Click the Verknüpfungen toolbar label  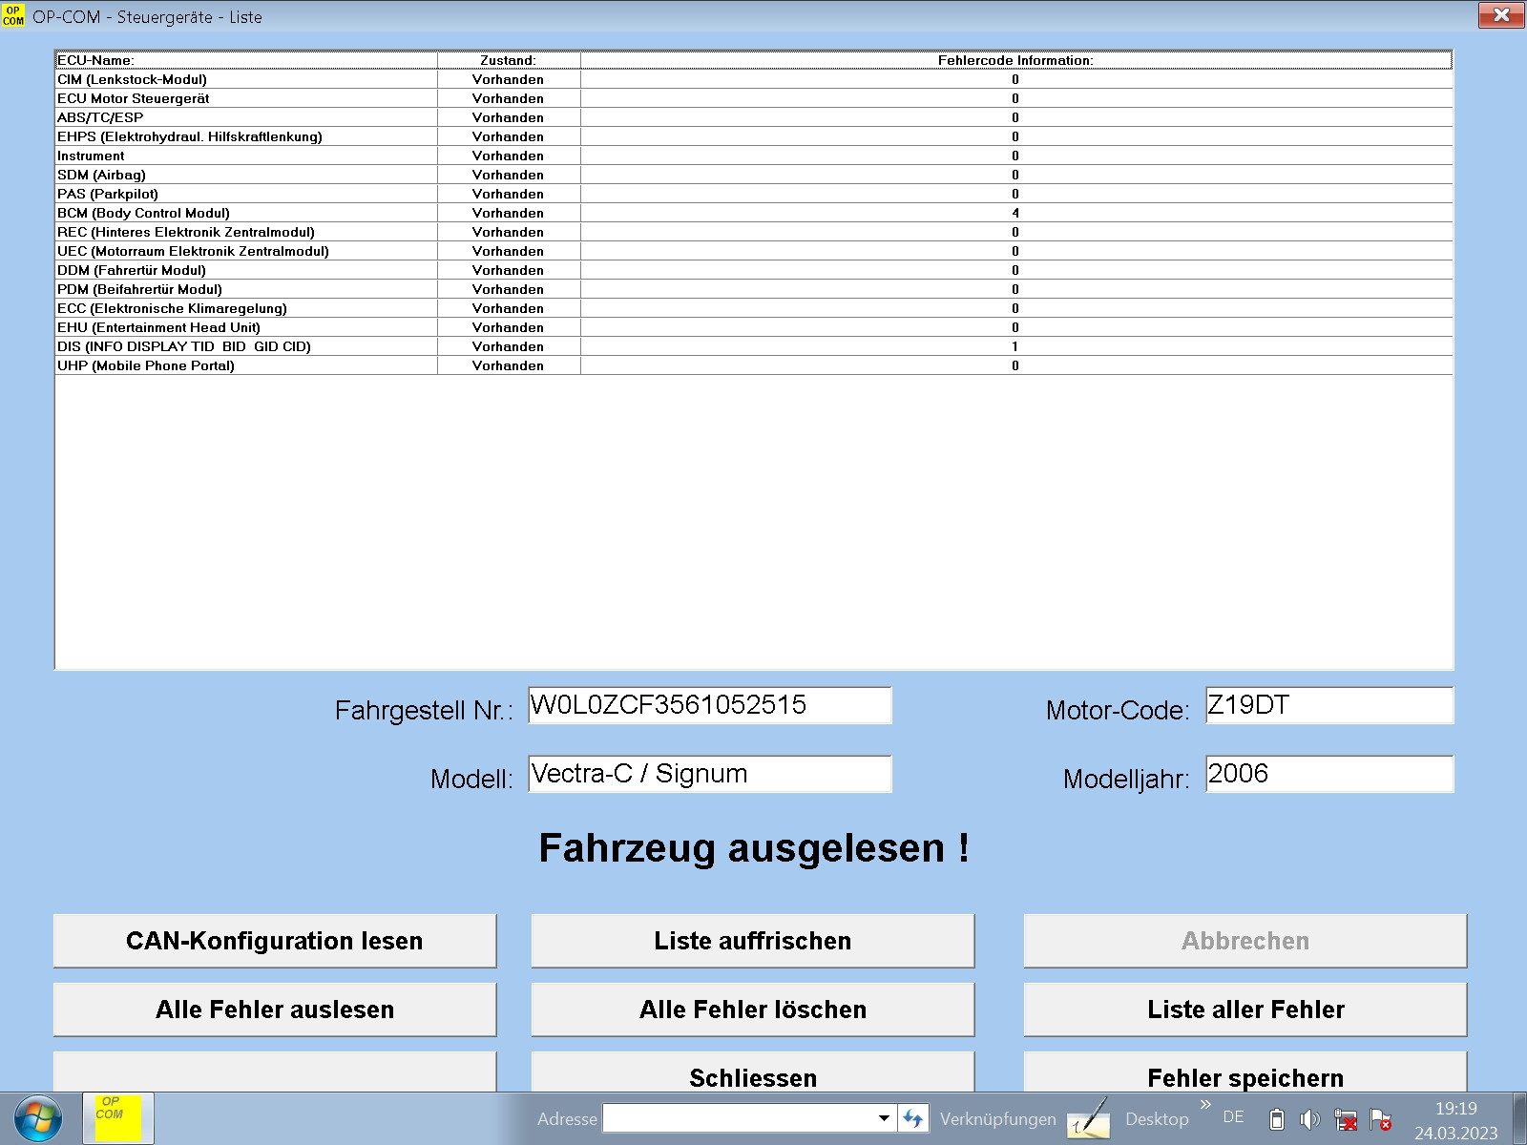[x=997, y=1119]
